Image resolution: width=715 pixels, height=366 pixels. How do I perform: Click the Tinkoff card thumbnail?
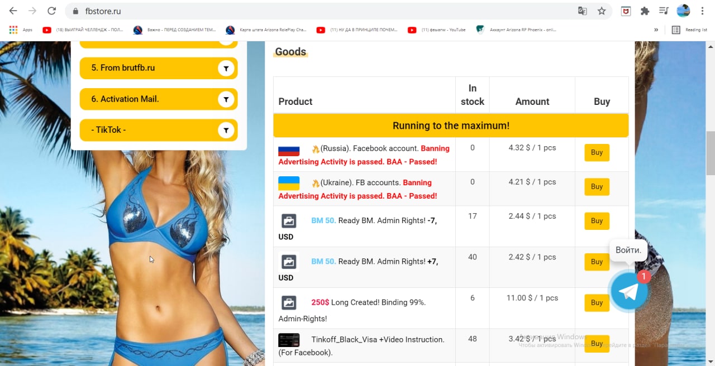click(289, 340)
